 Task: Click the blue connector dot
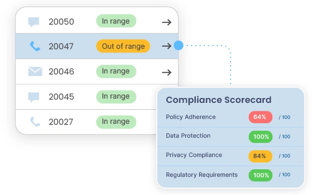coord(179,46)
